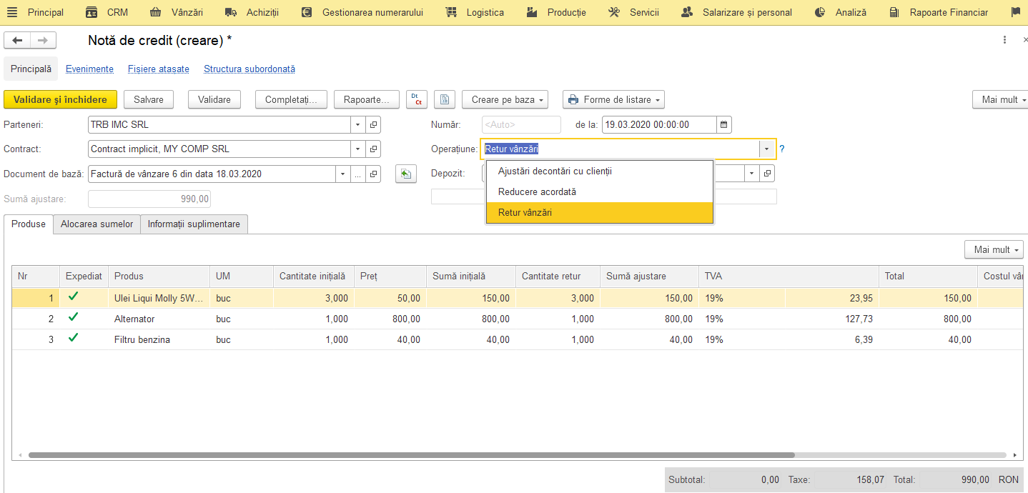Viewport: 1028px width, 493px height.
Task: Open the document report sheet icon
Action: (x=445, y=99)
